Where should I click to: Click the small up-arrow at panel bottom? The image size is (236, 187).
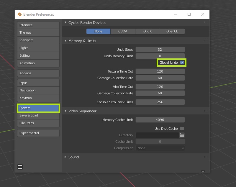click(203, 171)
